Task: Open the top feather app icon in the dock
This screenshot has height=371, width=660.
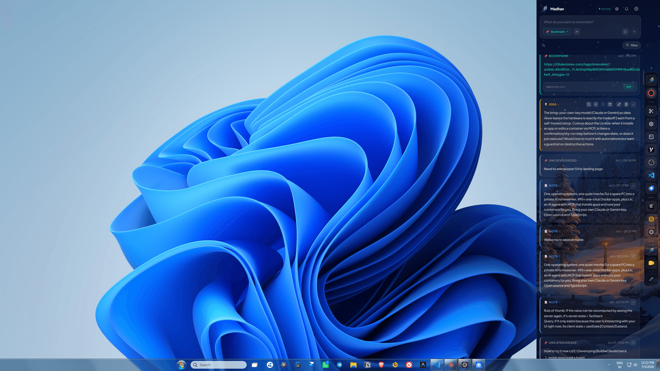Action: pos(651,80)
